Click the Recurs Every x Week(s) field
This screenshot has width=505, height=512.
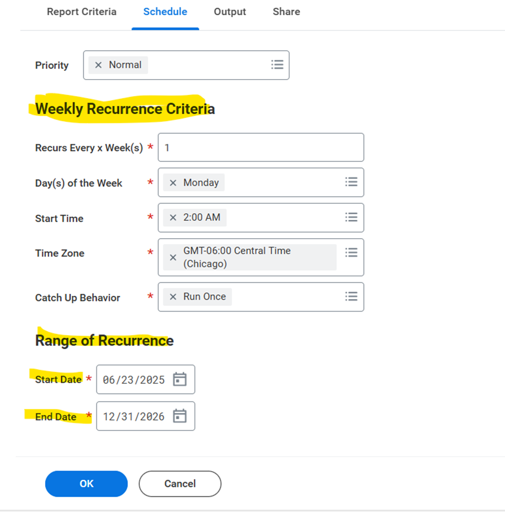click(260, 147)
